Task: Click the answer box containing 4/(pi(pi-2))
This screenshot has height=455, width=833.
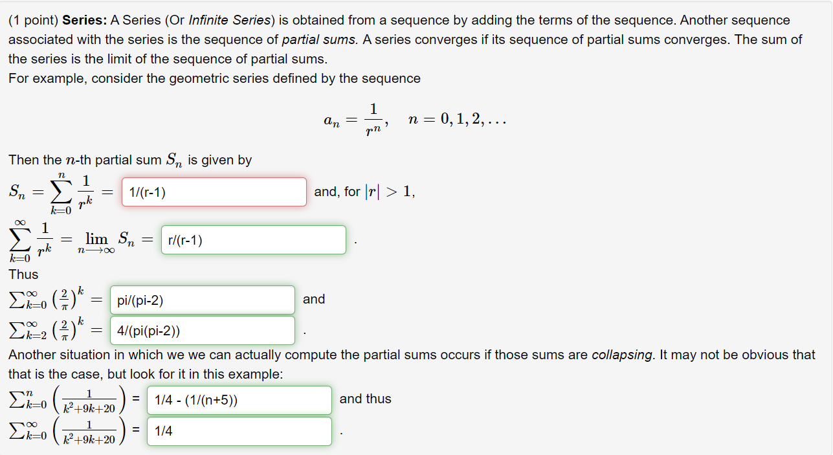Action: point(202,330)
